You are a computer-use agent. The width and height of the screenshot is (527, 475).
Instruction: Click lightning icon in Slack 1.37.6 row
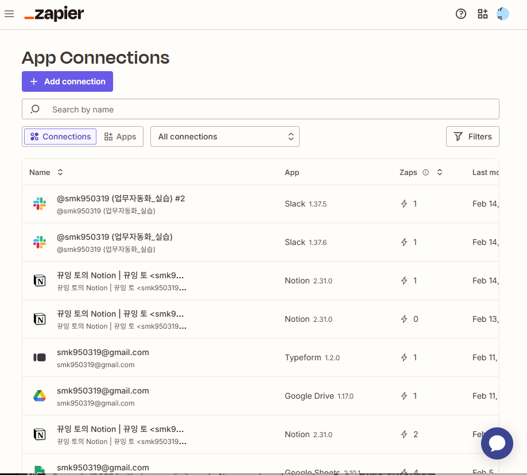coord(404,242)
